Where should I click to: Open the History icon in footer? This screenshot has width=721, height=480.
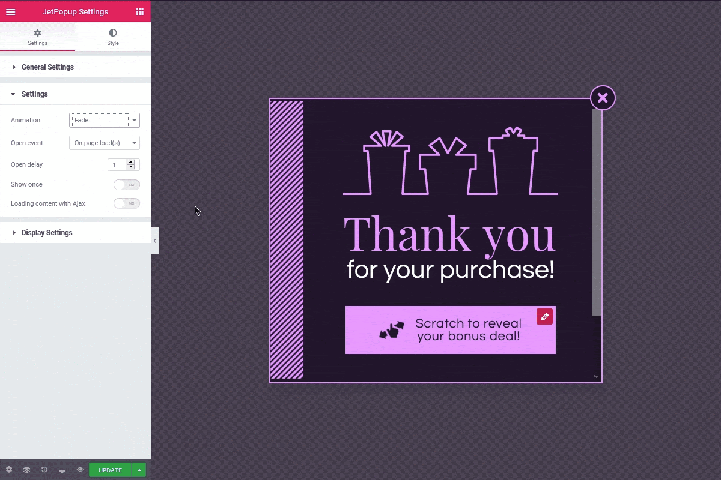coord(44,470)
